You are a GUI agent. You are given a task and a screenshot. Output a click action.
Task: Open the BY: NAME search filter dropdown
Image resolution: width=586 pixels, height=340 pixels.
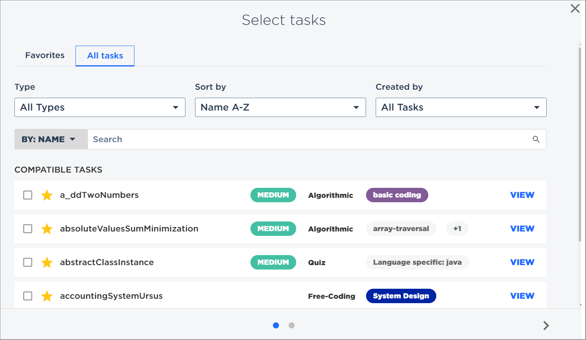[51, 139]
